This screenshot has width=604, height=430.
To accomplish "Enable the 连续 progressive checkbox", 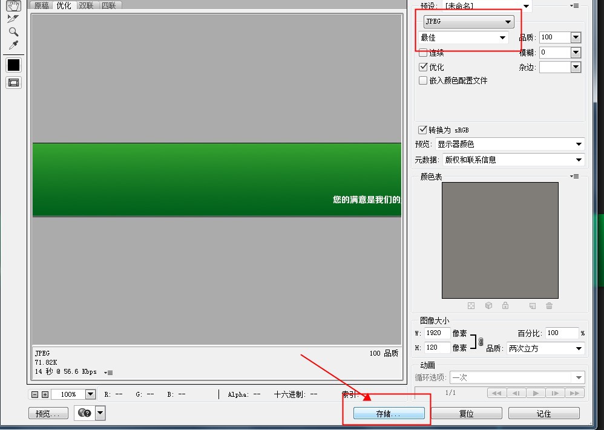I will pyautogui.click(x=423, y=53).
